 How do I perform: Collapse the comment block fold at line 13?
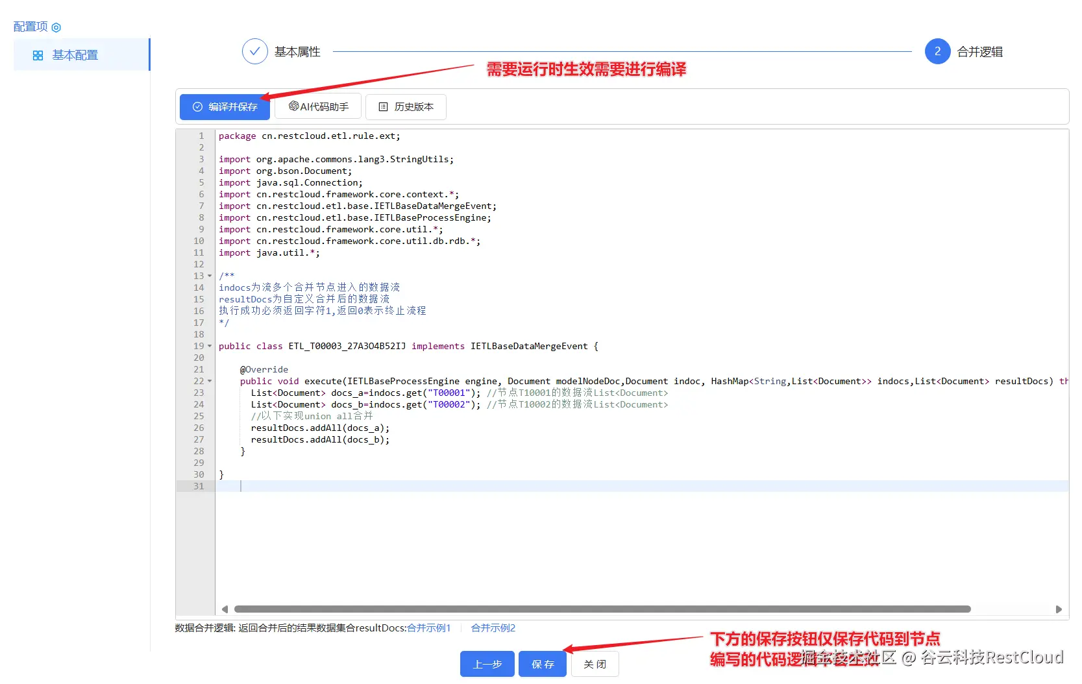210,276
